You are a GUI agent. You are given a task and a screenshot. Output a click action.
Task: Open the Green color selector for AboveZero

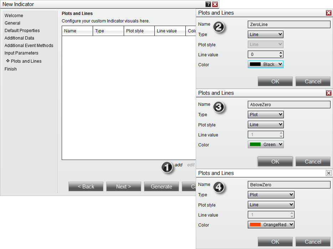coord(265,145)
